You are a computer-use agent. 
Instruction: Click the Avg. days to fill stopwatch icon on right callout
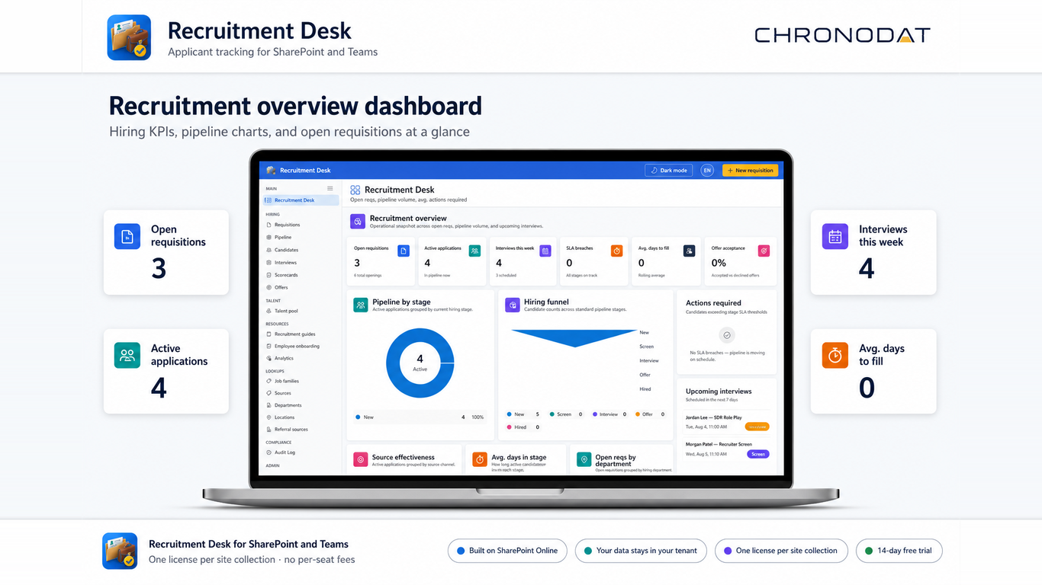point(835,355)
